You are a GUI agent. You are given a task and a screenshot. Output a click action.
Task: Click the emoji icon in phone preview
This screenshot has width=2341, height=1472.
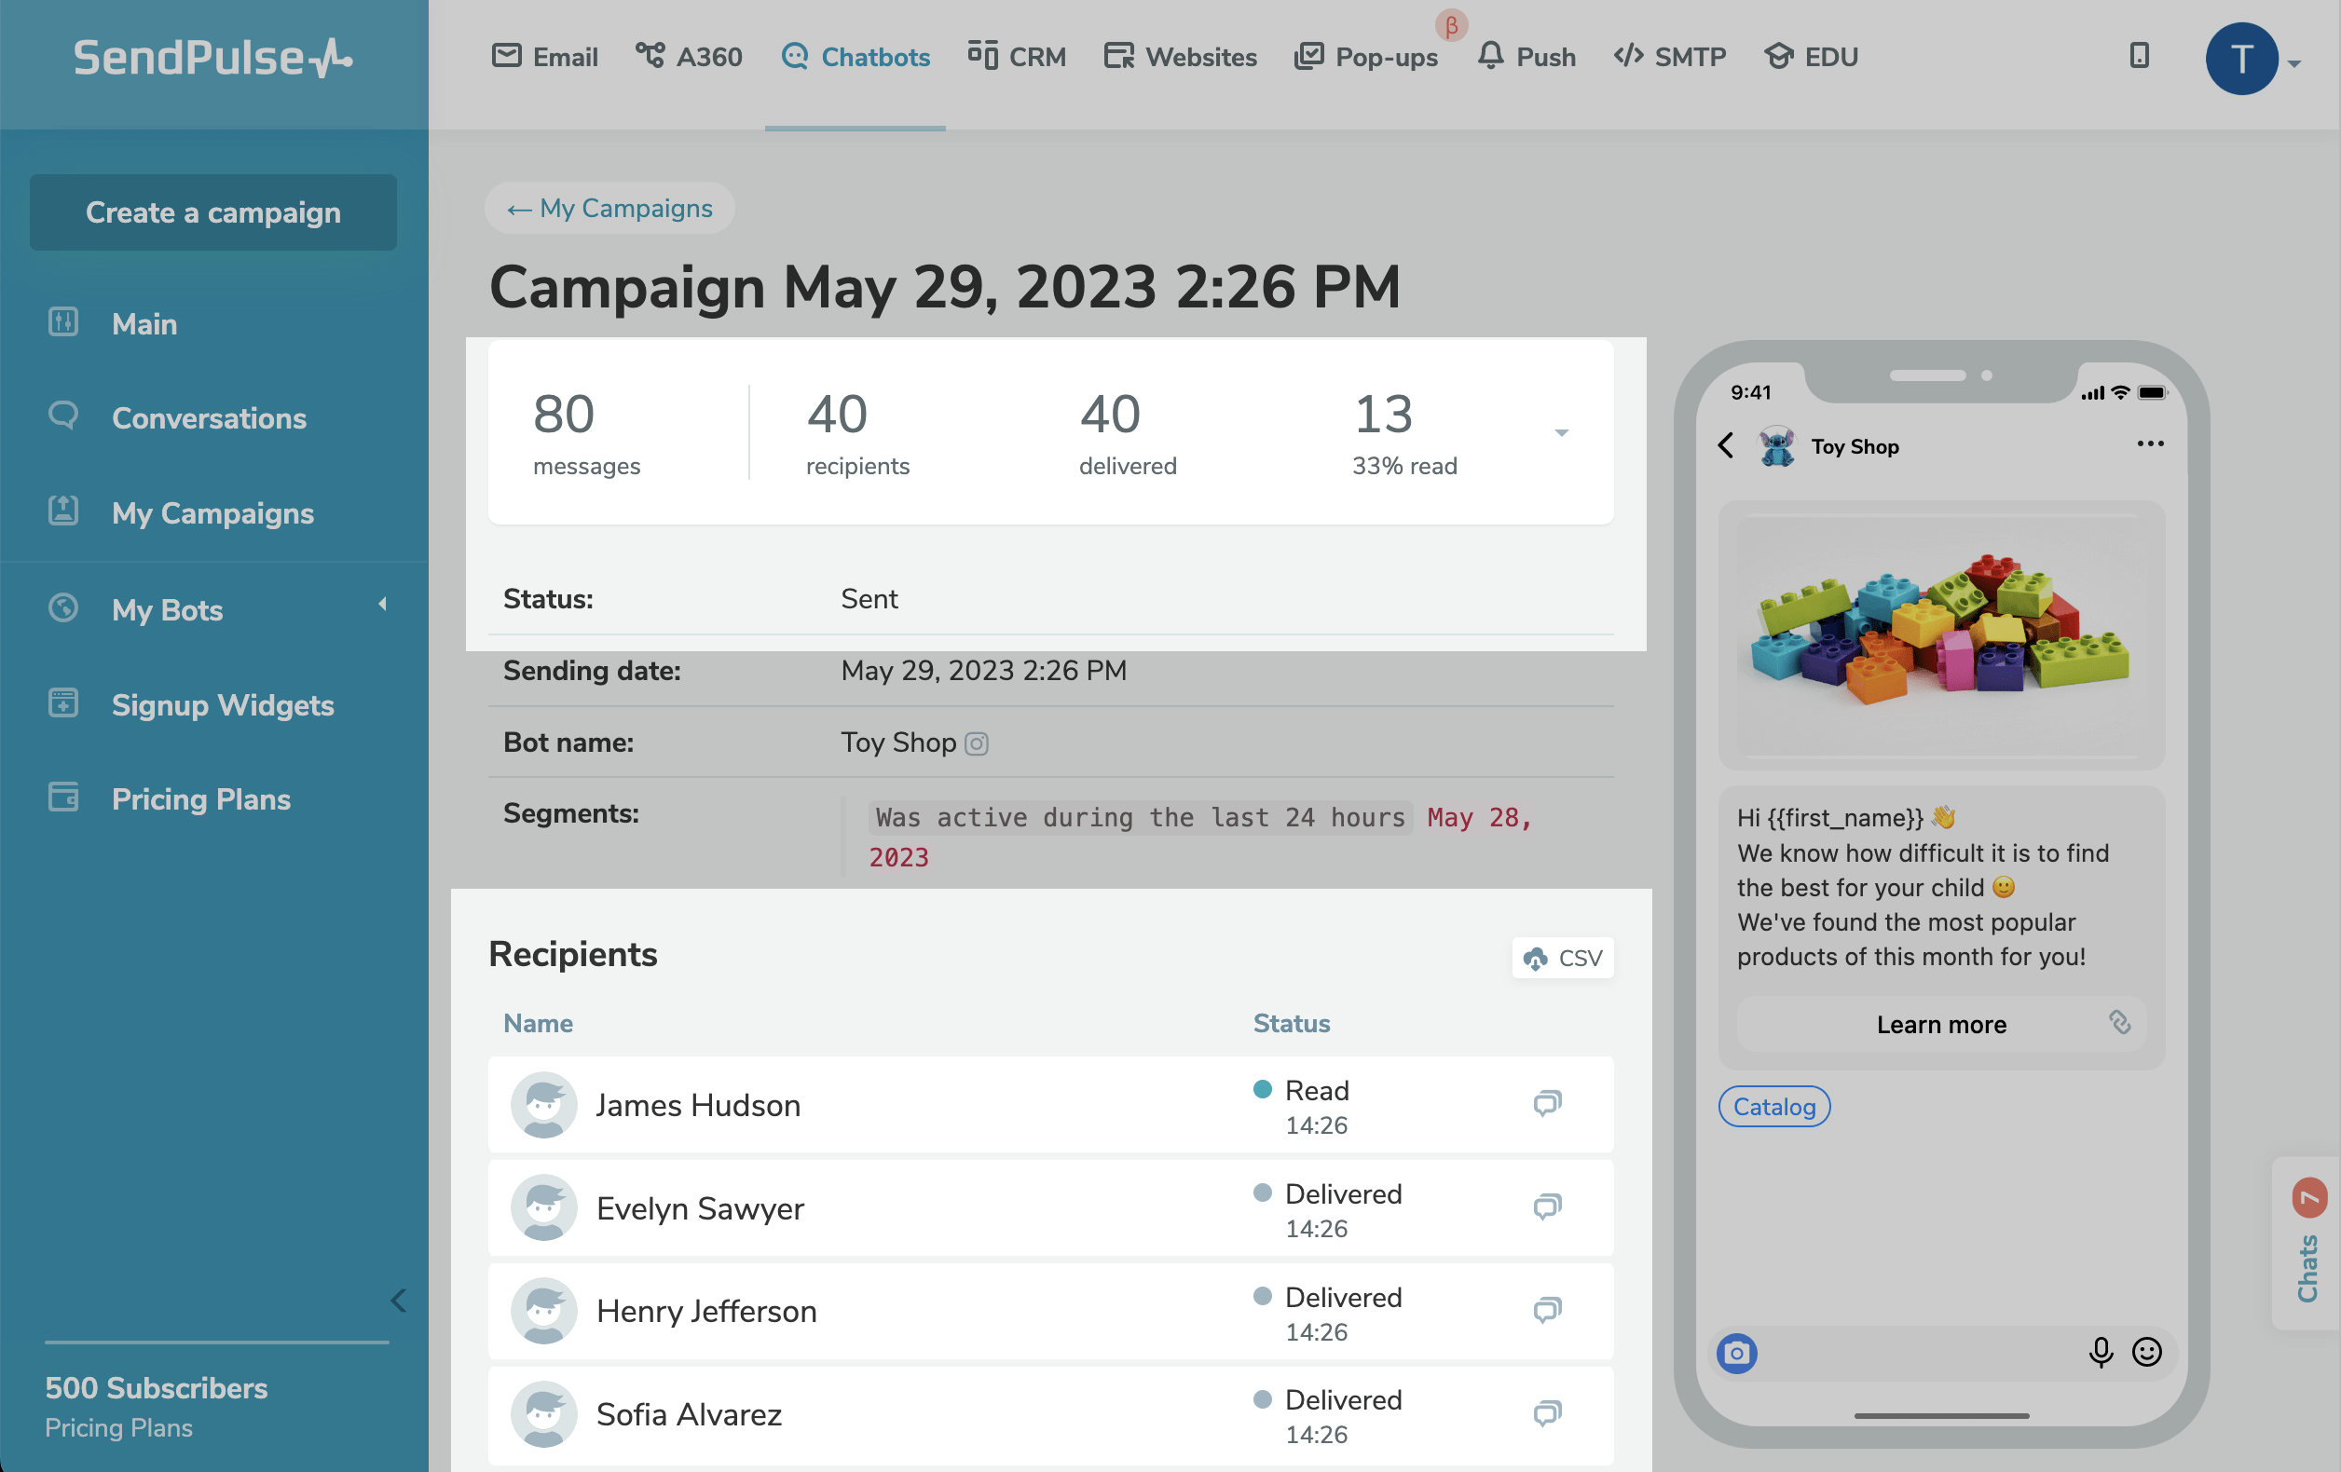[2146, 1352]
